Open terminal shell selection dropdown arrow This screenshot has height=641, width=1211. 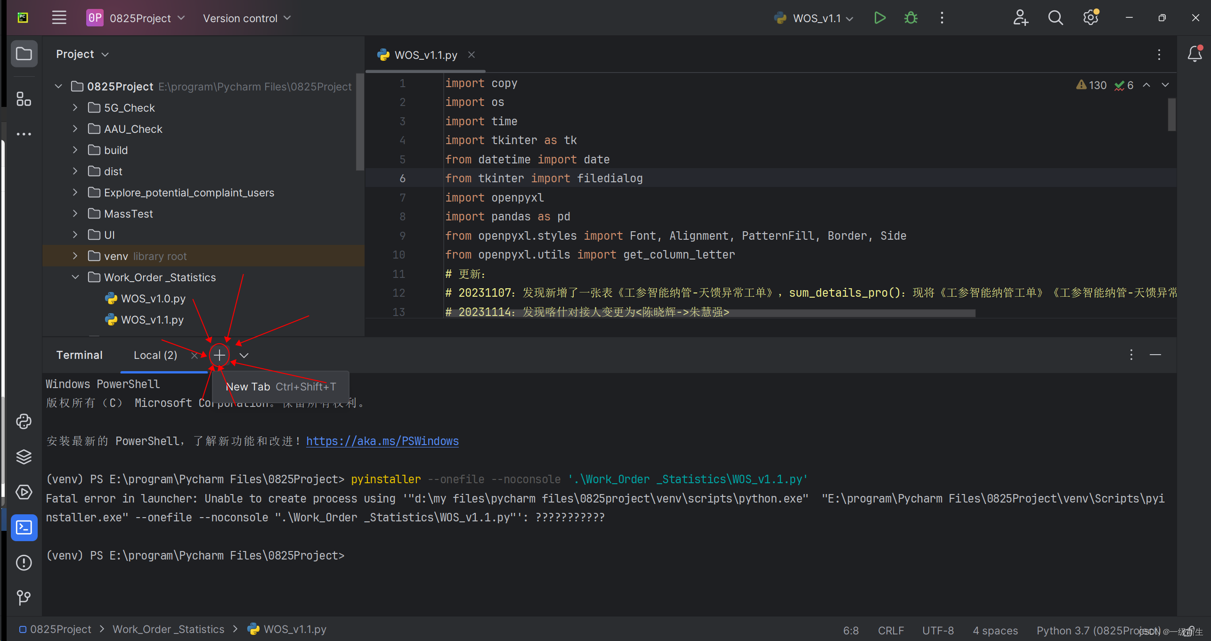point(244,355)
